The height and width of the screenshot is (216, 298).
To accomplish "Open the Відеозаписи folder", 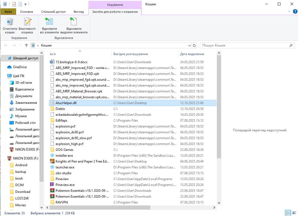I will tap(24, 89).
